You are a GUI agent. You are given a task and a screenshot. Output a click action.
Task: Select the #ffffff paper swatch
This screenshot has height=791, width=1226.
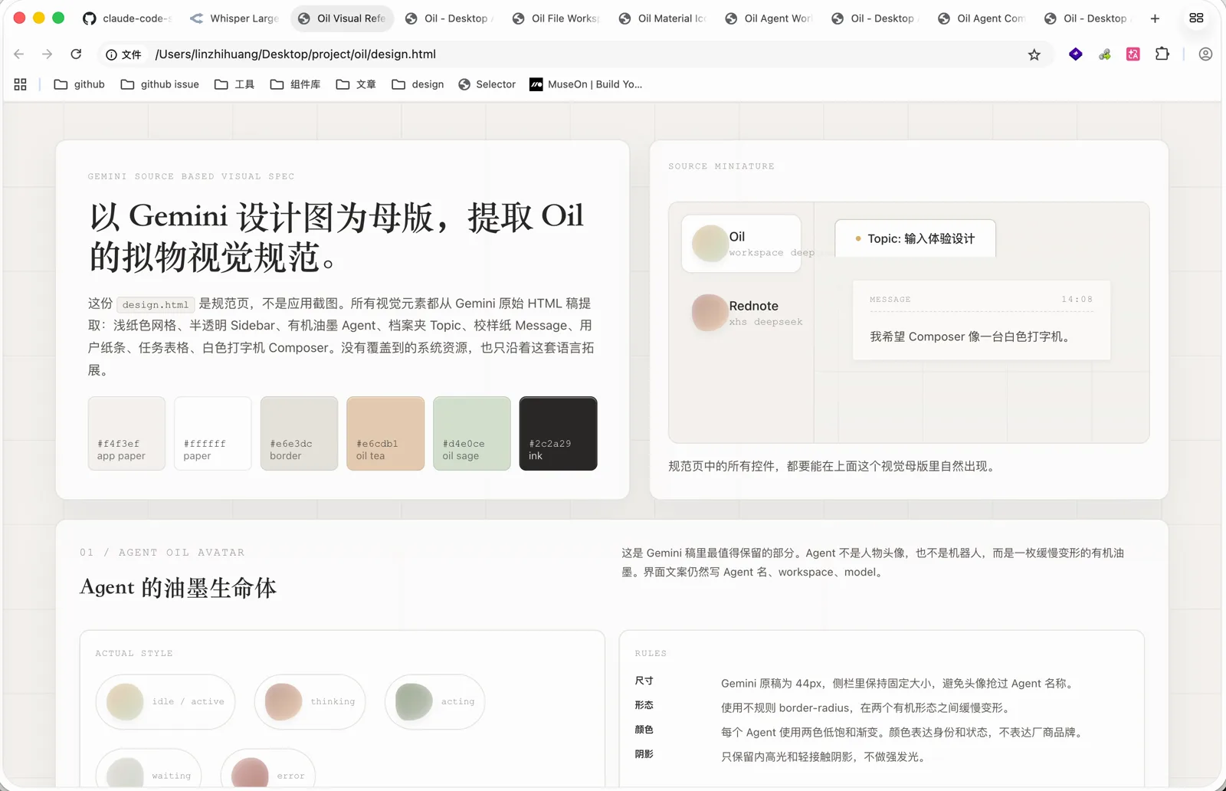click(213, 433)
